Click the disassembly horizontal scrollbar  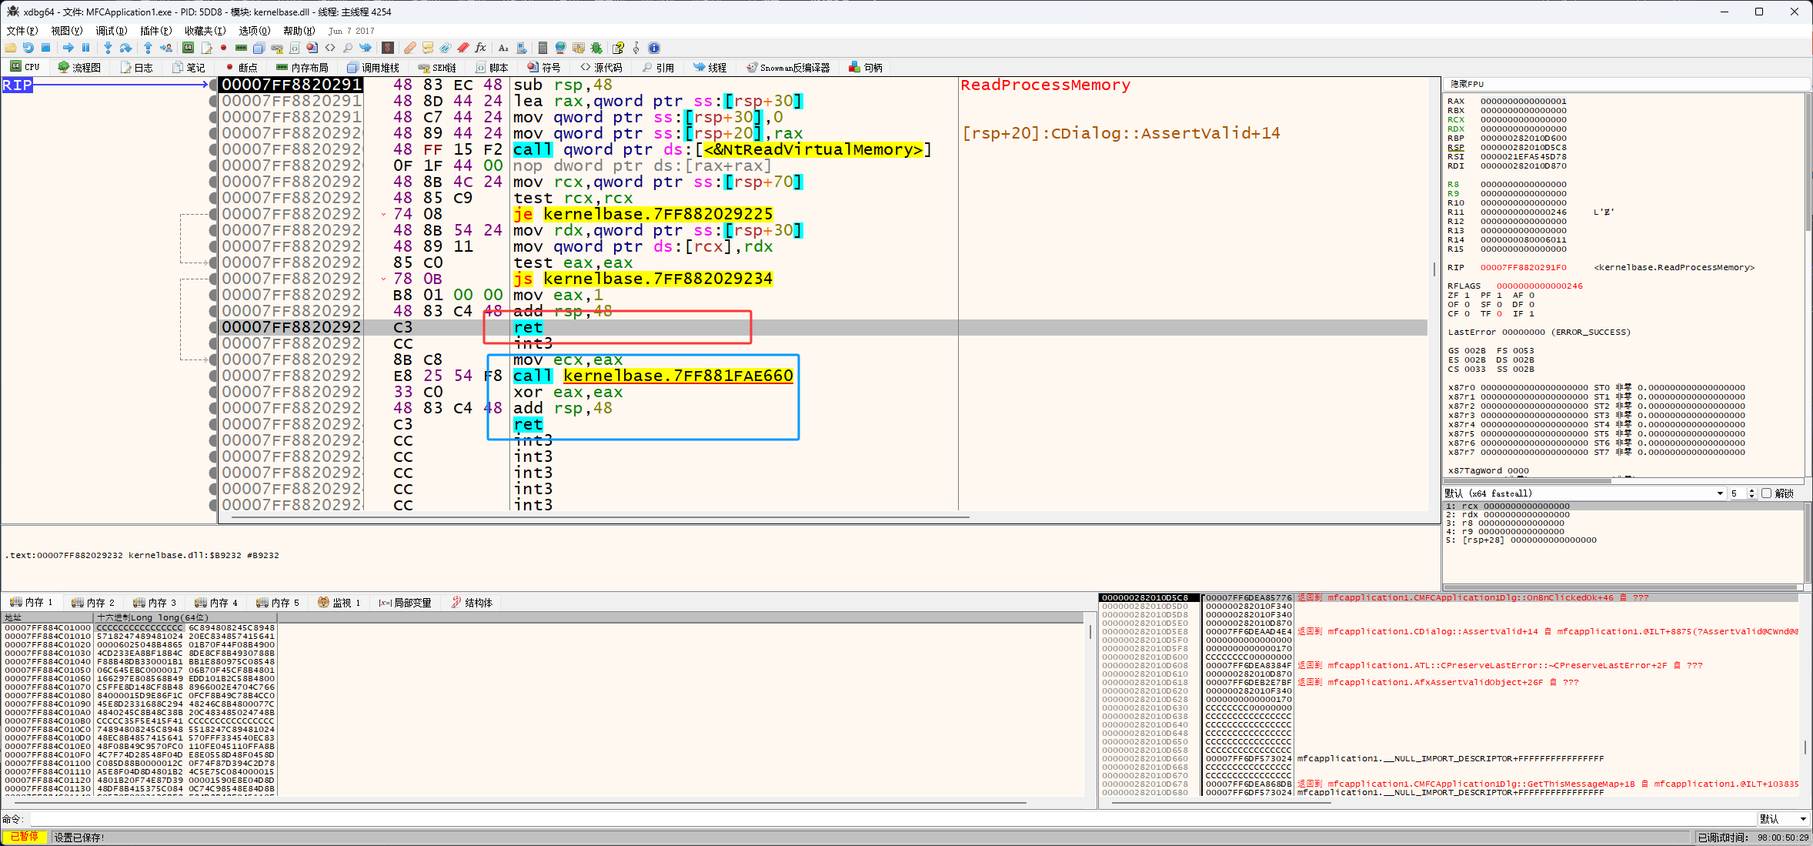coord(600,518)
